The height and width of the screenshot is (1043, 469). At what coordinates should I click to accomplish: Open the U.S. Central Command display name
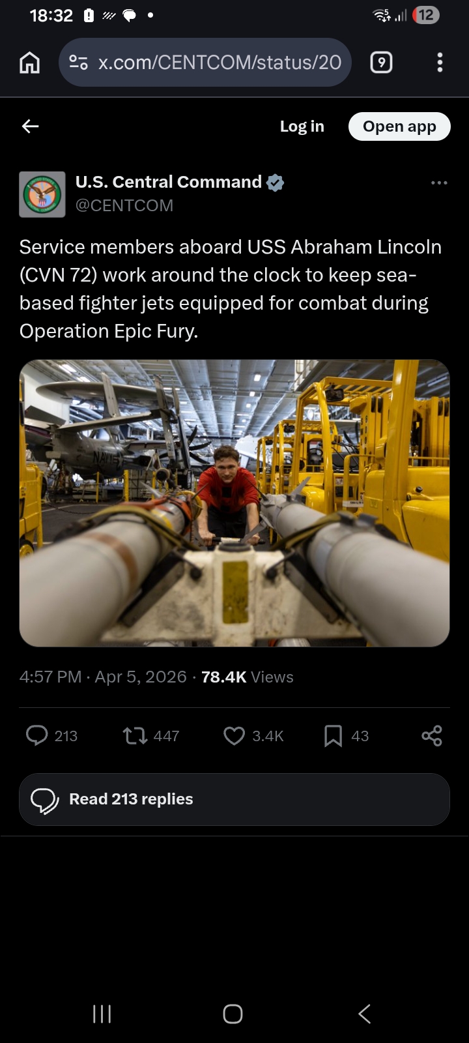168,182
